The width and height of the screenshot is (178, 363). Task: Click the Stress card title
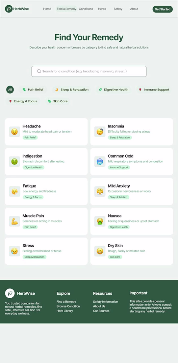28,246
